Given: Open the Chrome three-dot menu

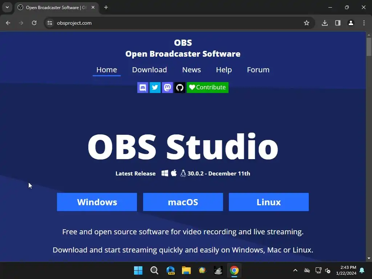Looking at the screenshot, I should point(364,23).
